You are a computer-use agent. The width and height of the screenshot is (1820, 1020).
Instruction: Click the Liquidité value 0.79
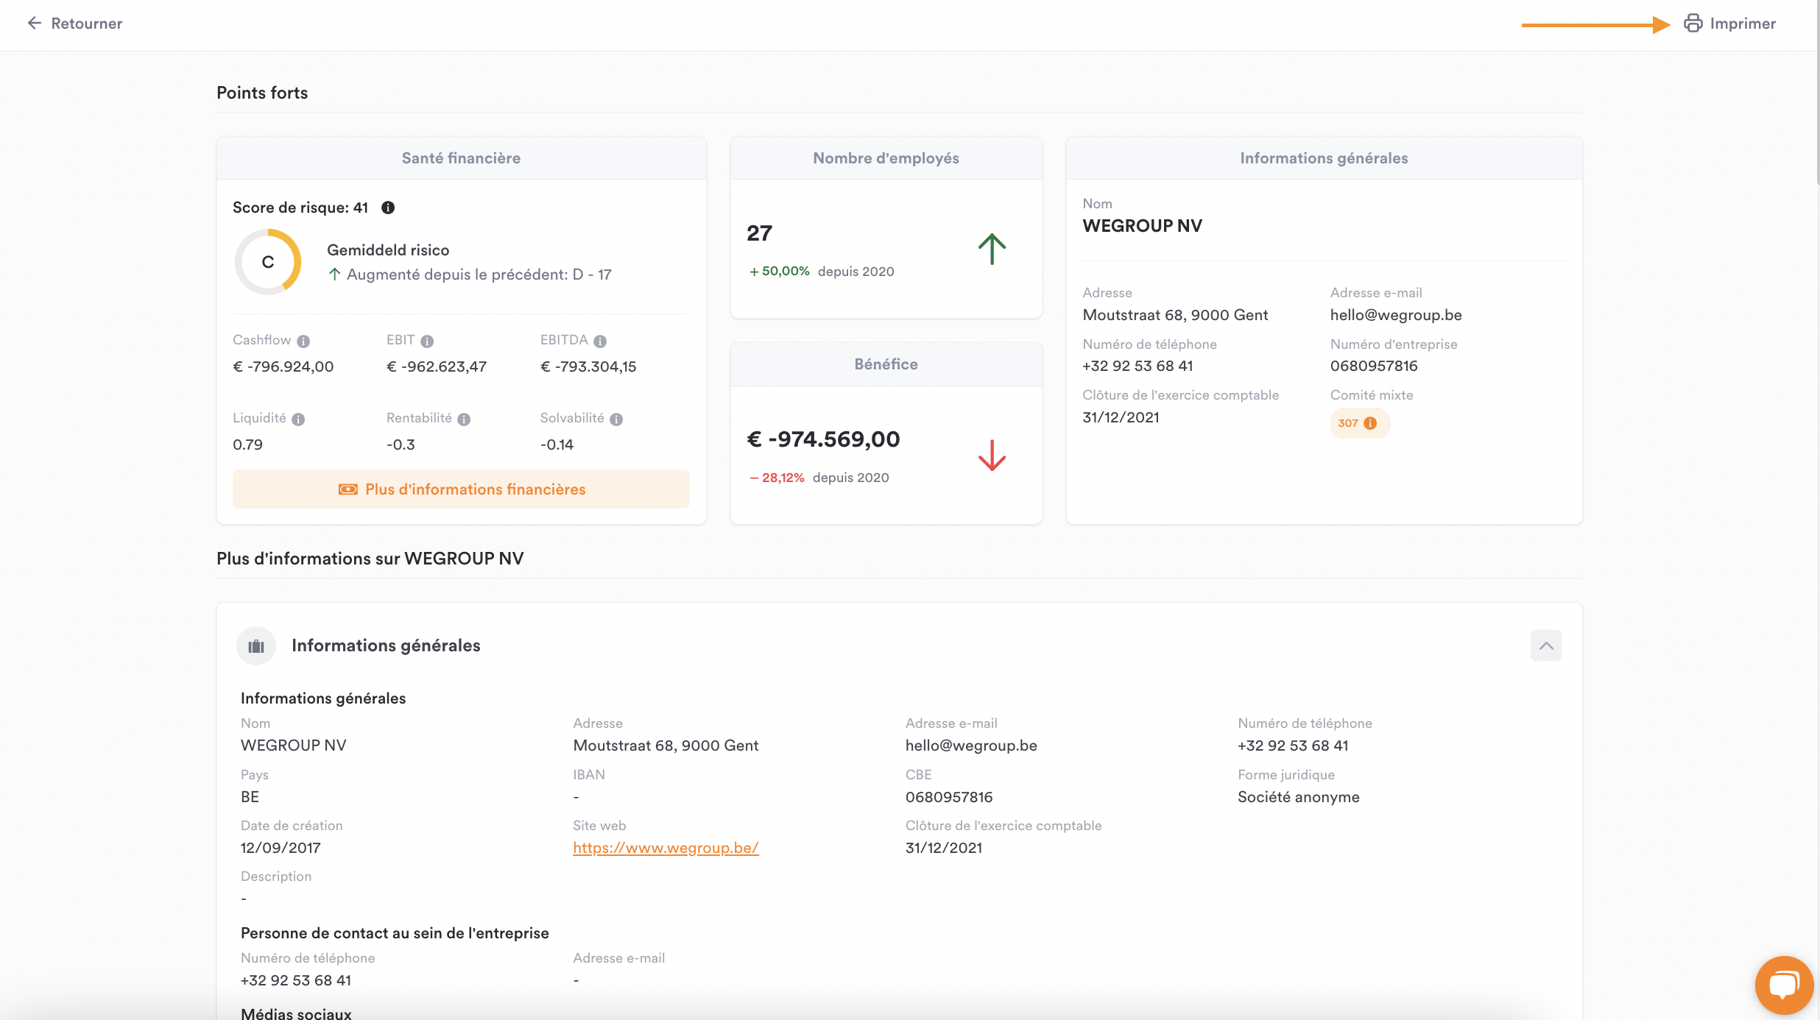(247, 445)
